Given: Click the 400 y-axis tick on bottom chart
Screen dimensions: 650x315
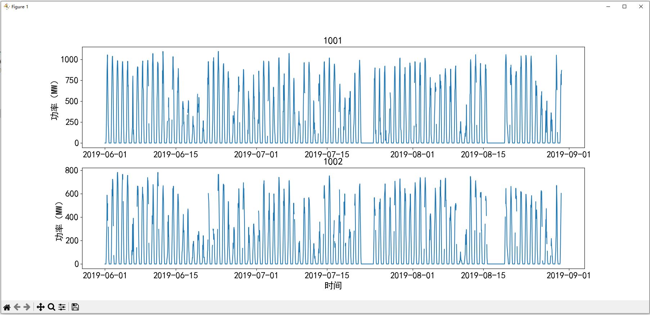Looking at the screenshot, I should click(x=72, y=217).
